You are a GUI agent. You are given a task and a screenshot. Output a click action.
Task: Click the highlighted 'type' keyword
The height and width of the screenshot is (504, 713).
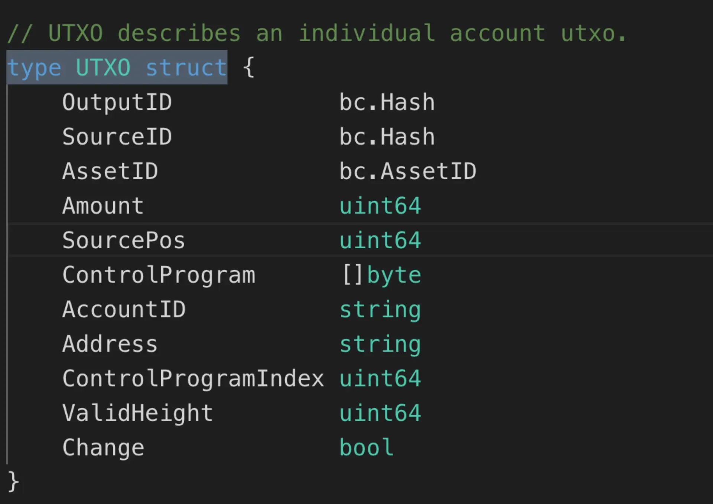pyautogui.click(x=34, y=68)
